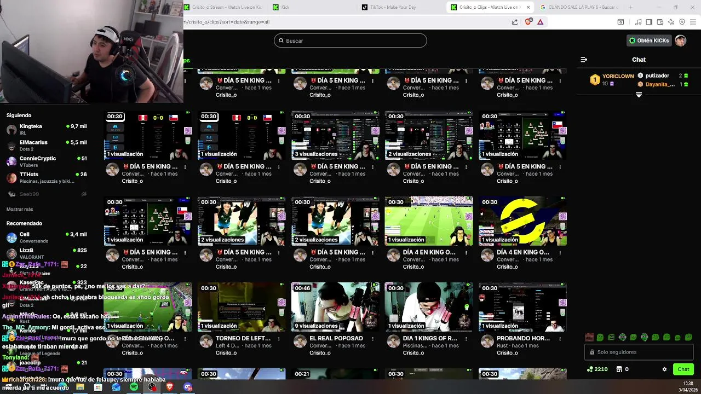The height and width of the screenshot is (394, 701).
Task: Click Left 4 D category under TORNEO clip
Action: point(227,346)
